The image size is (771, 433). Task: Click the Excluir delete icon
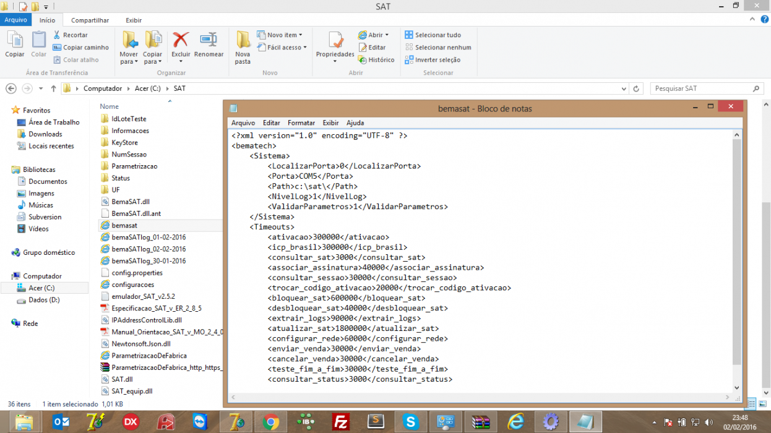point(181,40)
